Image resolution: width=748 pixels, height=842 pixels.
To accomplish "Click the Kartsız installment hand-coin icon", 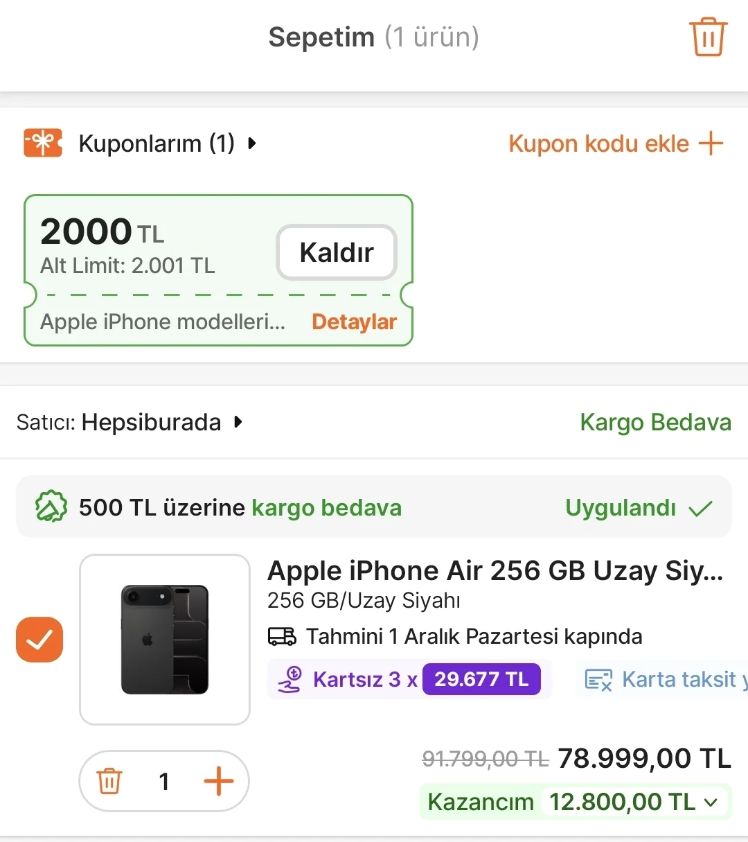I will point(290,679).
